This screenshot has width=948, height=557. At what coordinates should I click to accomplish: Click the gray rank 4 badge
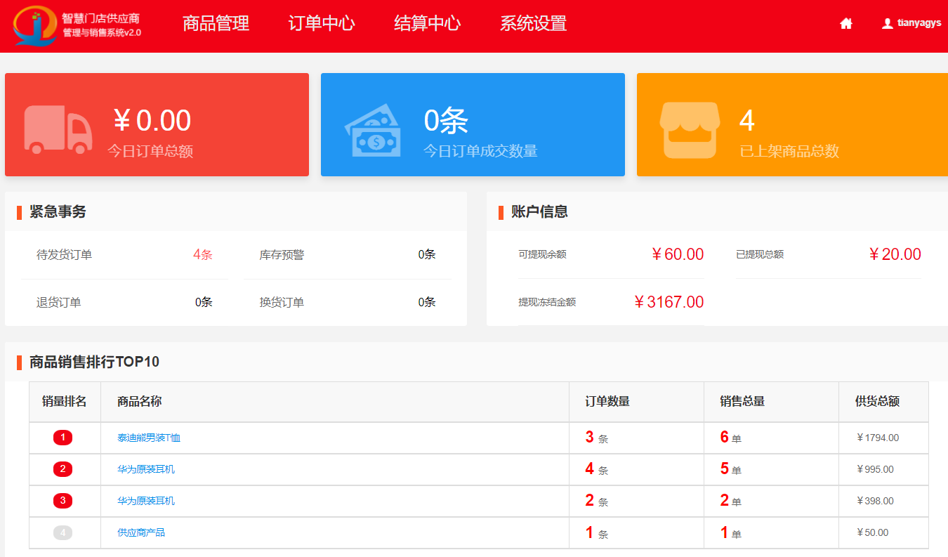pos(62,532)
